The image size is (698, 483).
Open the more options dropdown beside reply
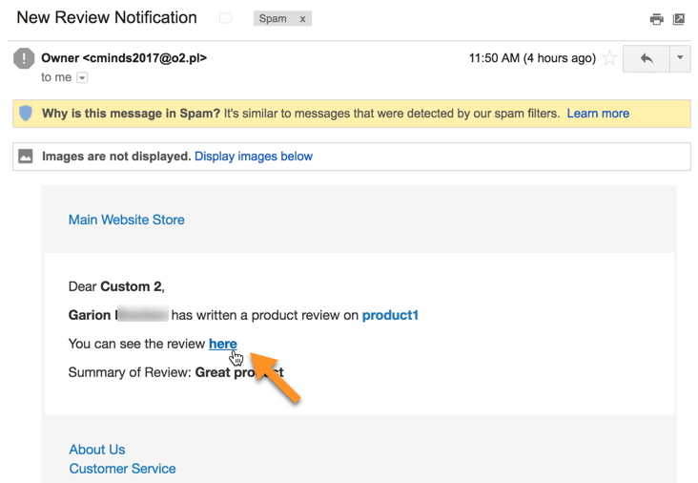680,58
